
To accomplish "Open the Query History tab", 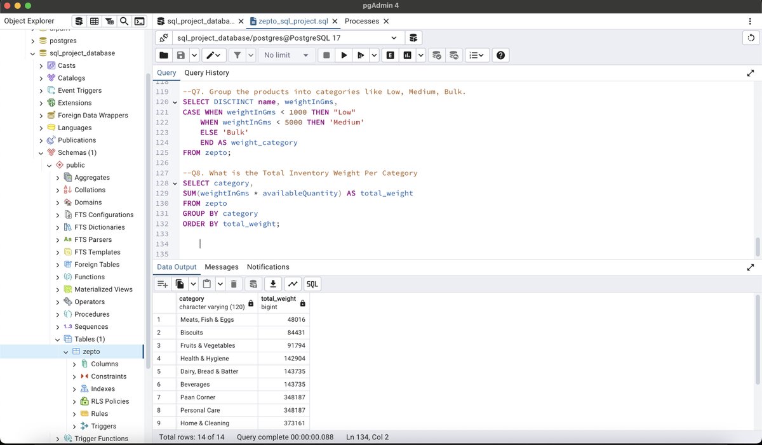I will coord(206,73).
